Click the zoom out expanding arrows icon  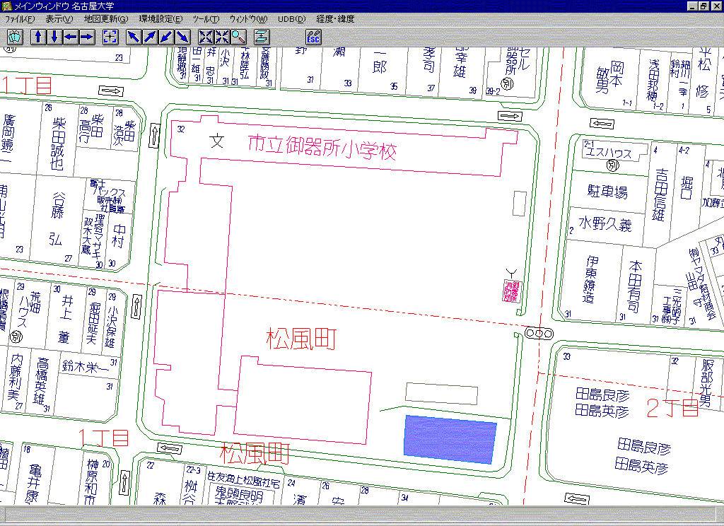[206, 37]
